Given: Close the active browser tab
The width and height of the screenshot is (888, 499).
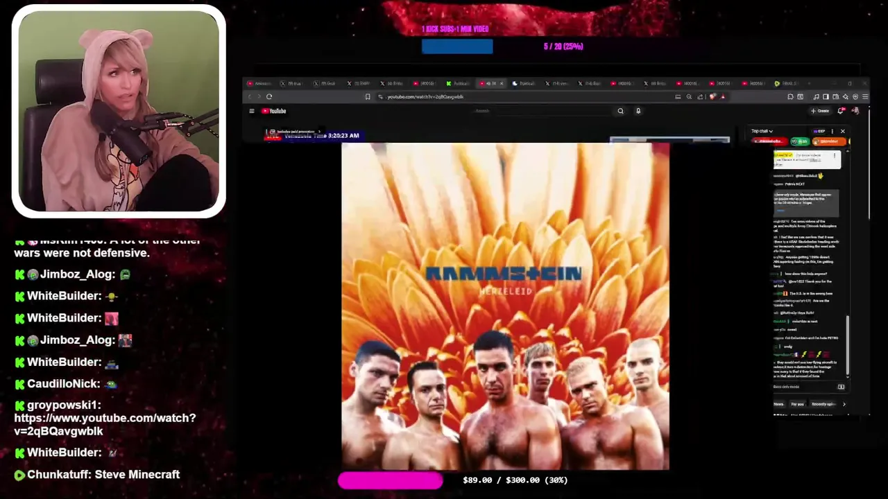Looking at the screenshot, I should [x=502, y=83].
